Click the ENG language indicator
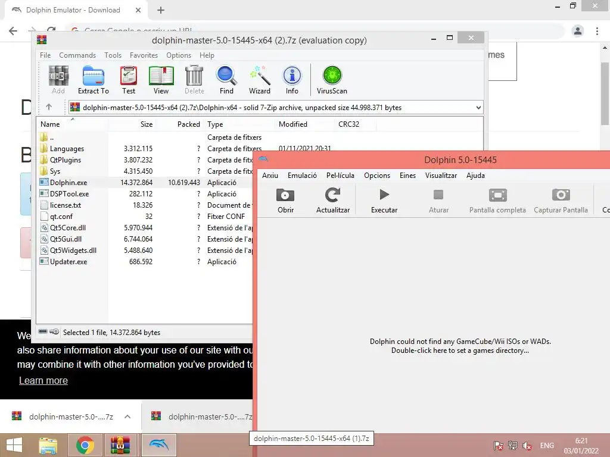This screenshot has height=457, width=610. point(547,446)
